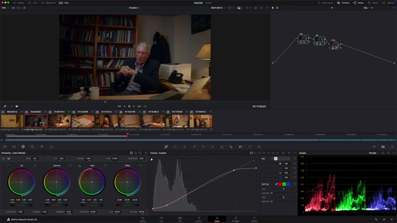The height and width of the screenshot is (223, 397).
Task: Open the node graph Clip mode dropdown
Action: tap(367, 8)
